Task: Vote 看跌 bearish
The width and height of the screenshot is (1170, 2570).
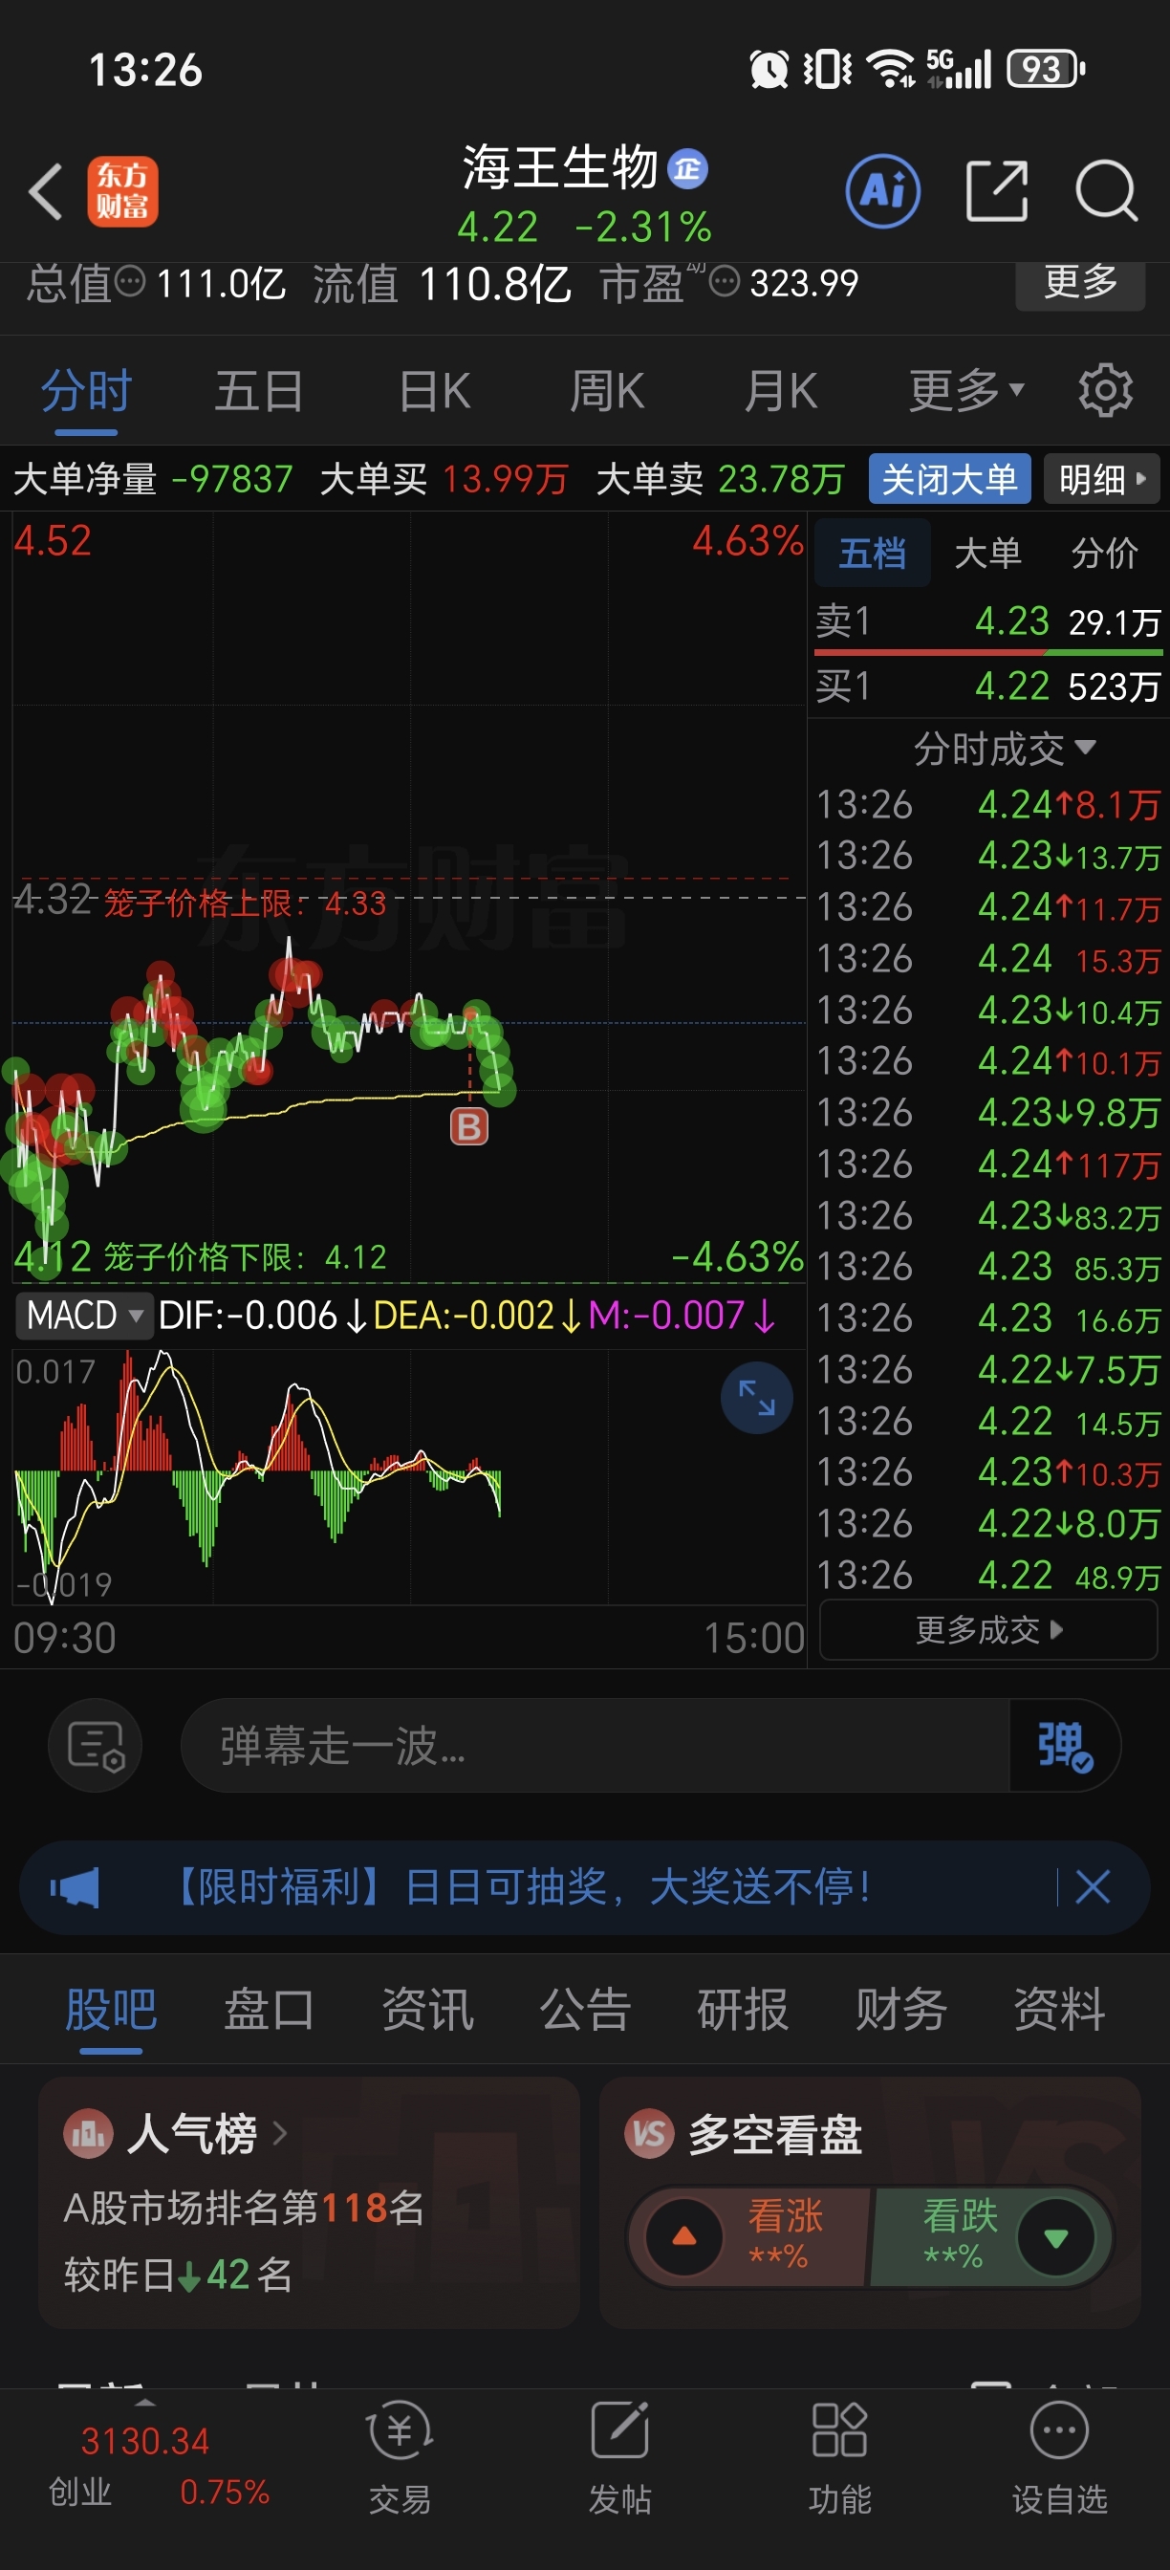Action: coord(987,2236)
